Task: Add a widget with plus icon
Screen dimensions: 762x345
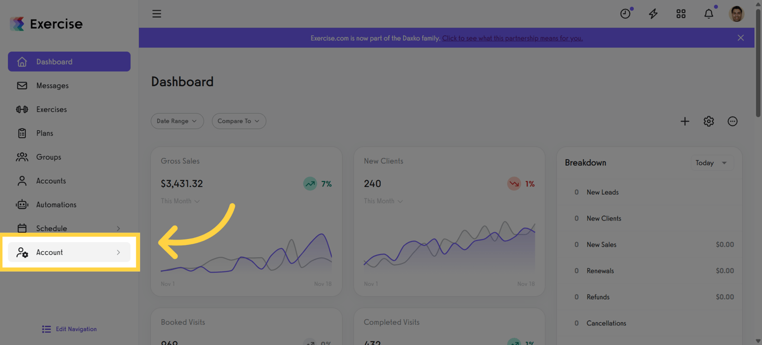Action: tap(685, 121)
